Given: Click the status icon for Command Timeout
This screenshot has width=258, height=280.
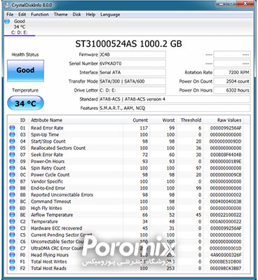Looking at the screenshot, I should [x=12, y=202].
